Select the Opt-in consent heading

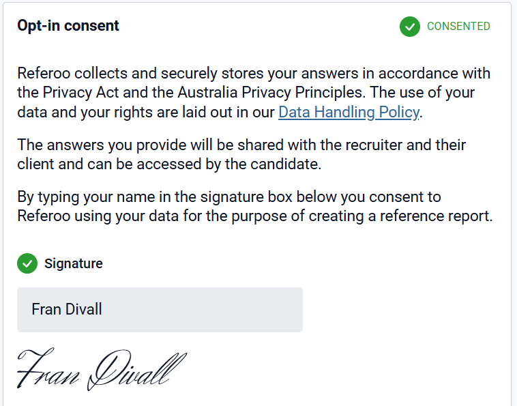(68, 26)
